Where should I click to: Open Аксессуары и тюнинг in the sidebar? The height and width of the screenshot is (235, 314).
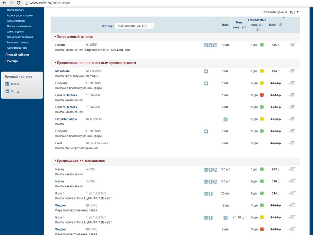pyautogui.click(x=20, y=15)
